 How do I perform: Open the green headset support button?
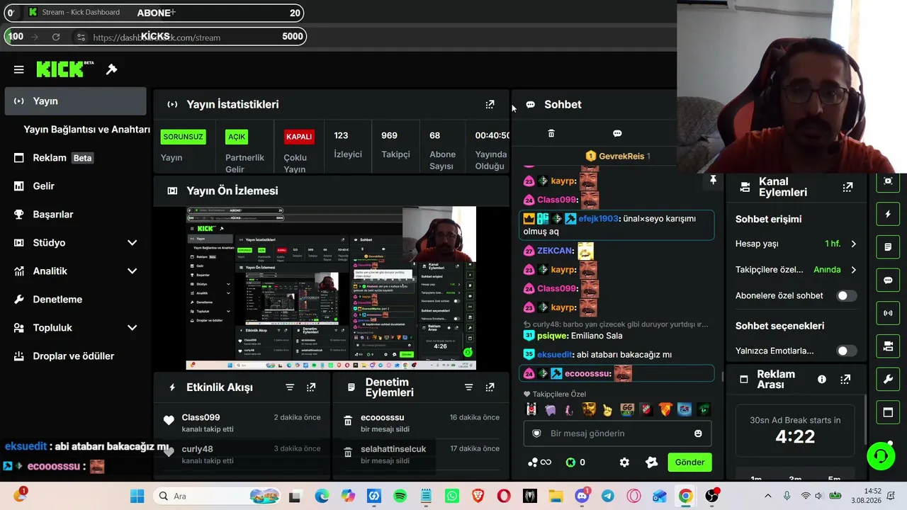881,455
